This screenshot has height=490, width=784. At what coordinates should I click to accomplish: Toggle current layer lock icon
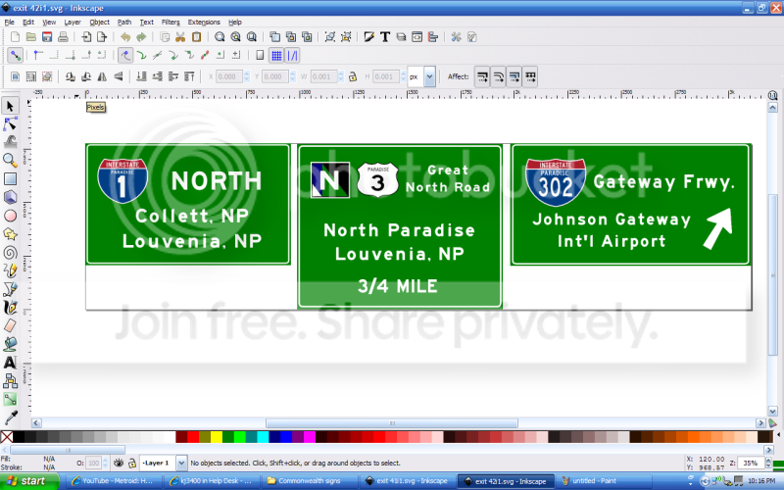pos(132,463)
